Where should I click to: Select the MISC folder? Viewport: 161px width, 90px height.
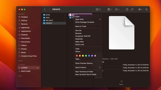tap(54, 17)
